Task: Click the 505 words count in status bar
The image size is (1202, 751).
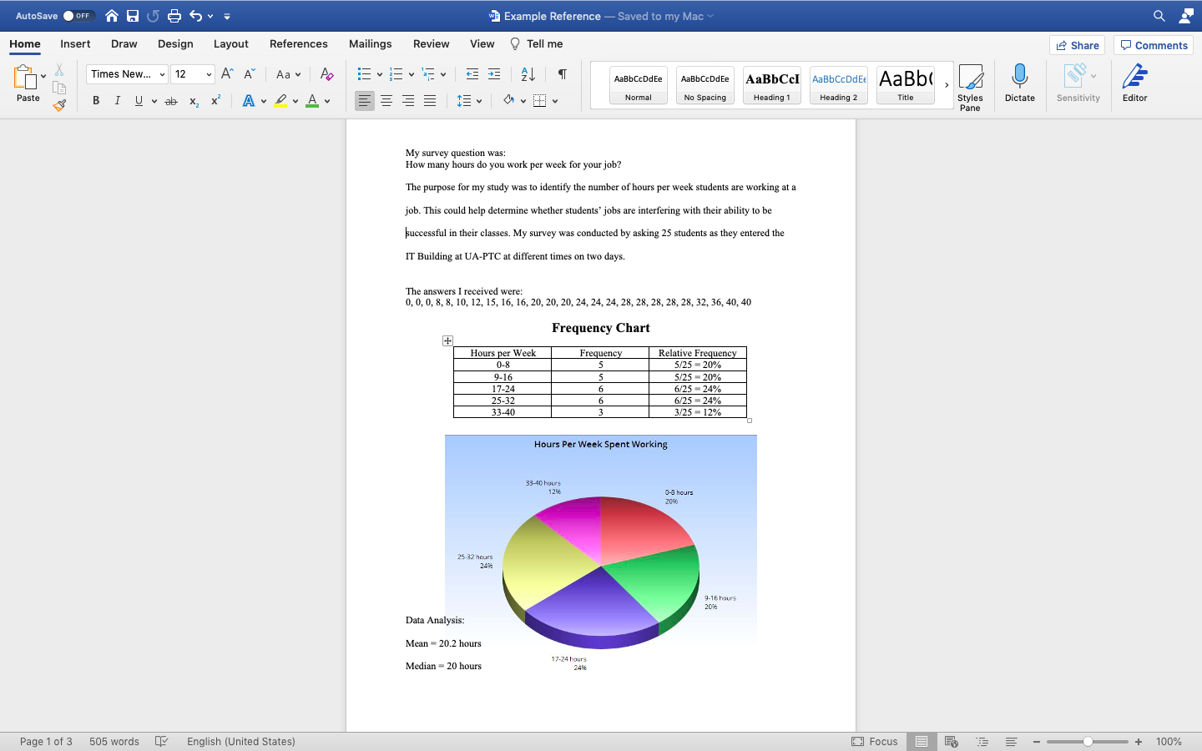Action: coord(114,741)
